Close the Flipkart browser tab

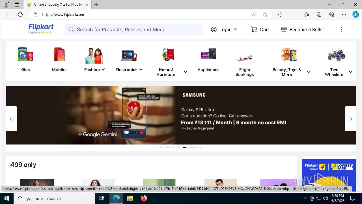pos(87,5)
